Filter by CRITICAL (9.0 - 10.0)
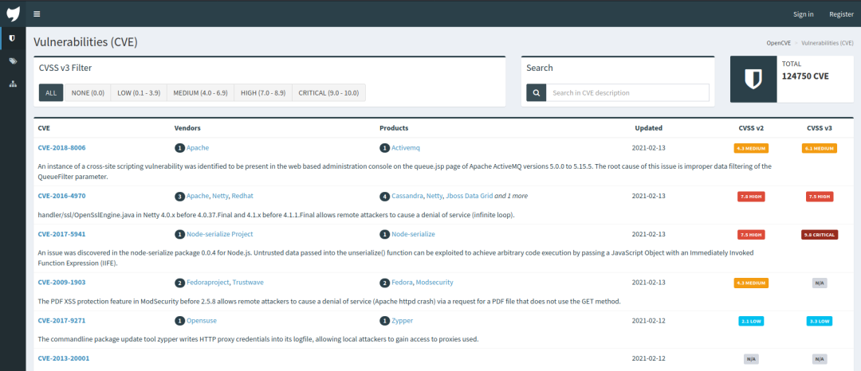This screenshot has width=861, height=371. pos(329,92)
